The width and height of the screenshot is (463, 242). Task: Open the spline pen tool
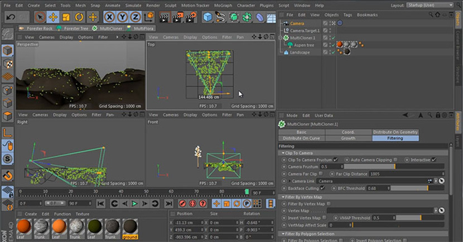click(220, 17)
